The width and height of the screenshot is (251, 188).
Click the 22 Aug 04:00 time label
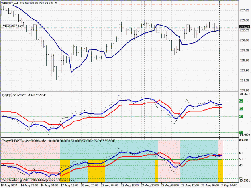pos(110,186)
